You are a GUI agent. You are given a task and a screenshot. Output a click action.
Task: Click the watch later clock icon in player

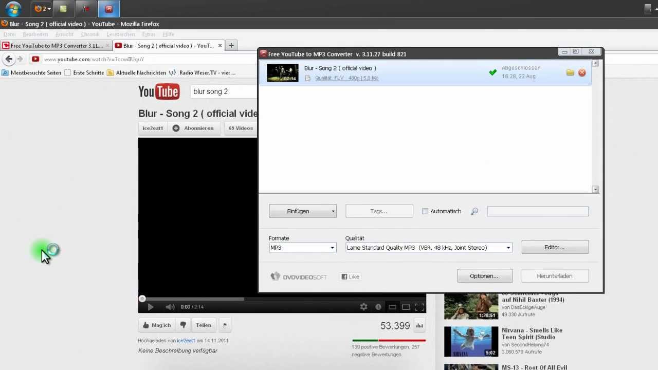click(378, 307)
